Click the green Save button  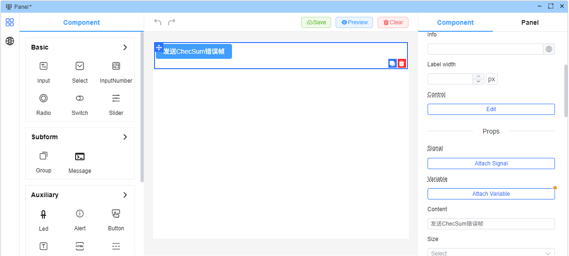point(316,22)
